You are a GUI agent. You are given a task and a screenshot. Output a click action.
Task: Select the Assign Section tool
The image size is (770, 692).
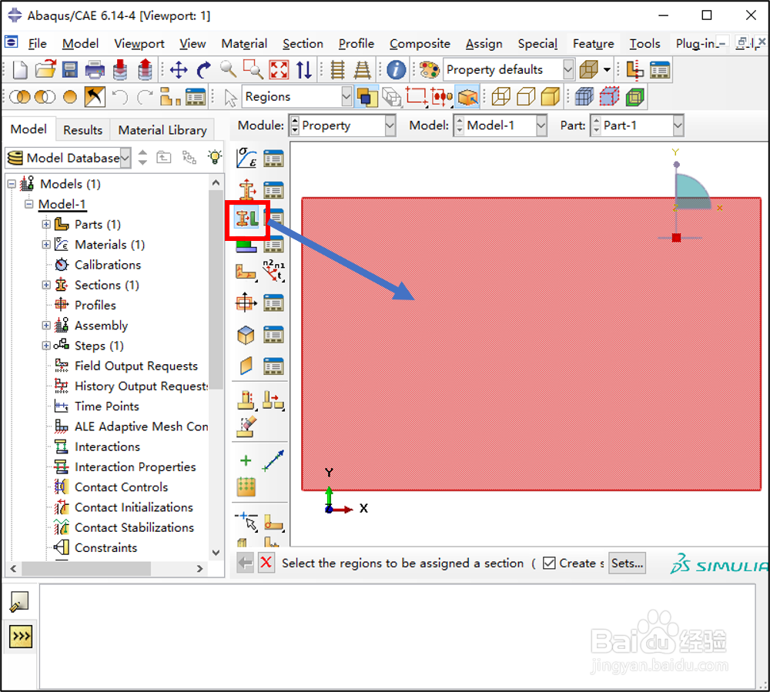tap(246, 219)
